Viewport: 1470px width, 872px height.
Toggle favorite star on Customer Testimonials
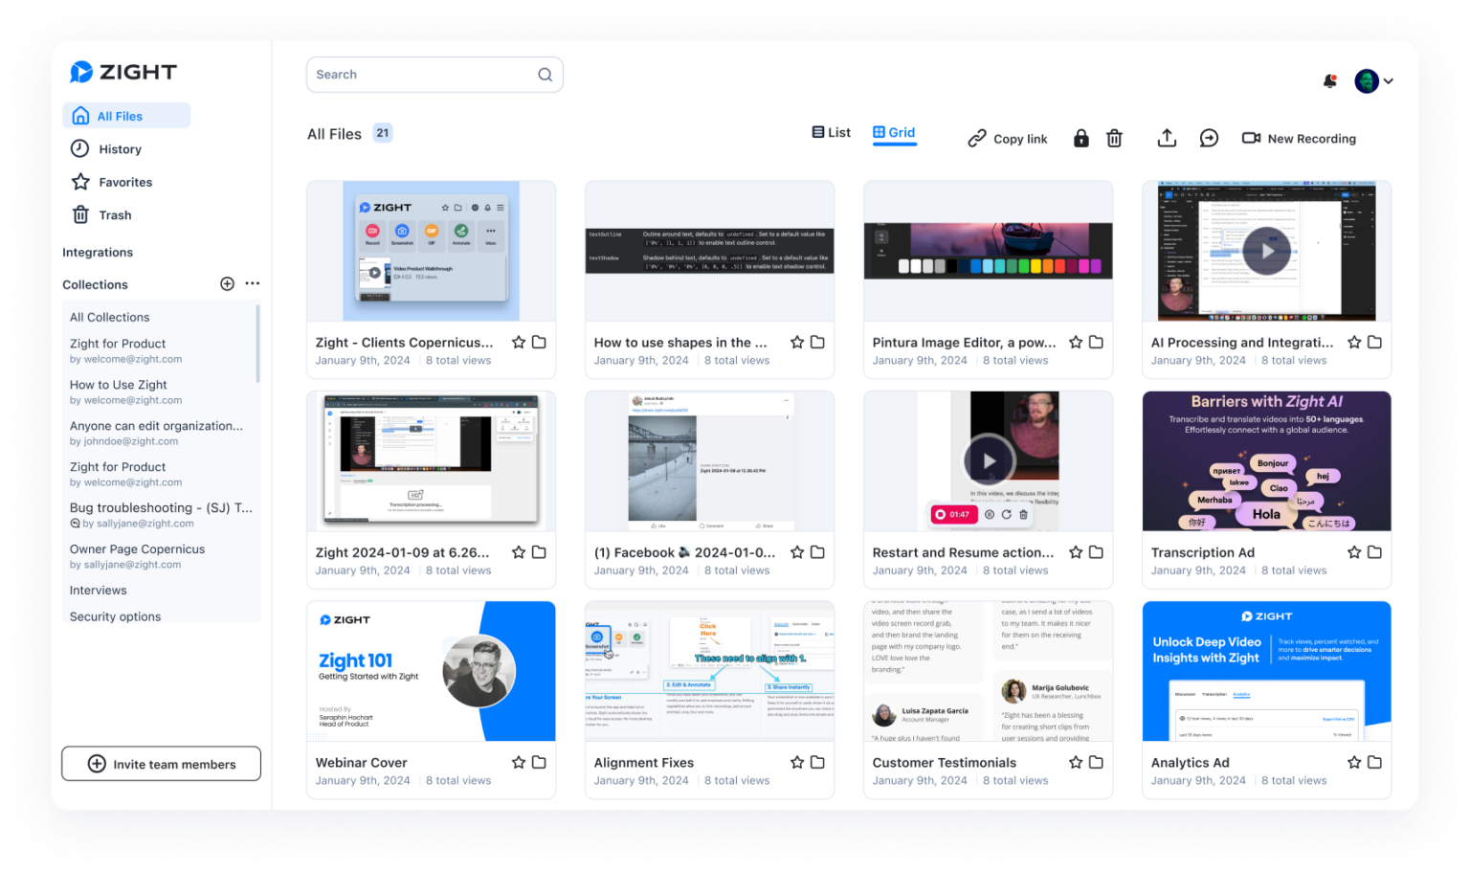(x=1076, y=762)
